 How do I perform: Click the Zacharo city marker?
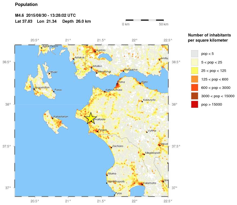[x=111, y=147]
